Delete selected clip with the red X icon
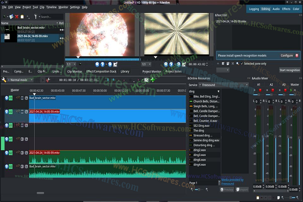This screenshot has height=202, width=303. 17,17
